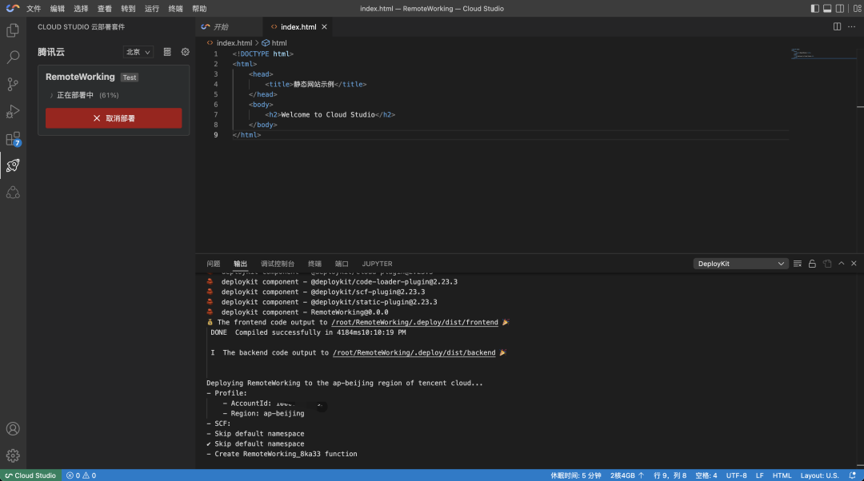Open the icon below the rocket in activity bar

coord(13,193)
